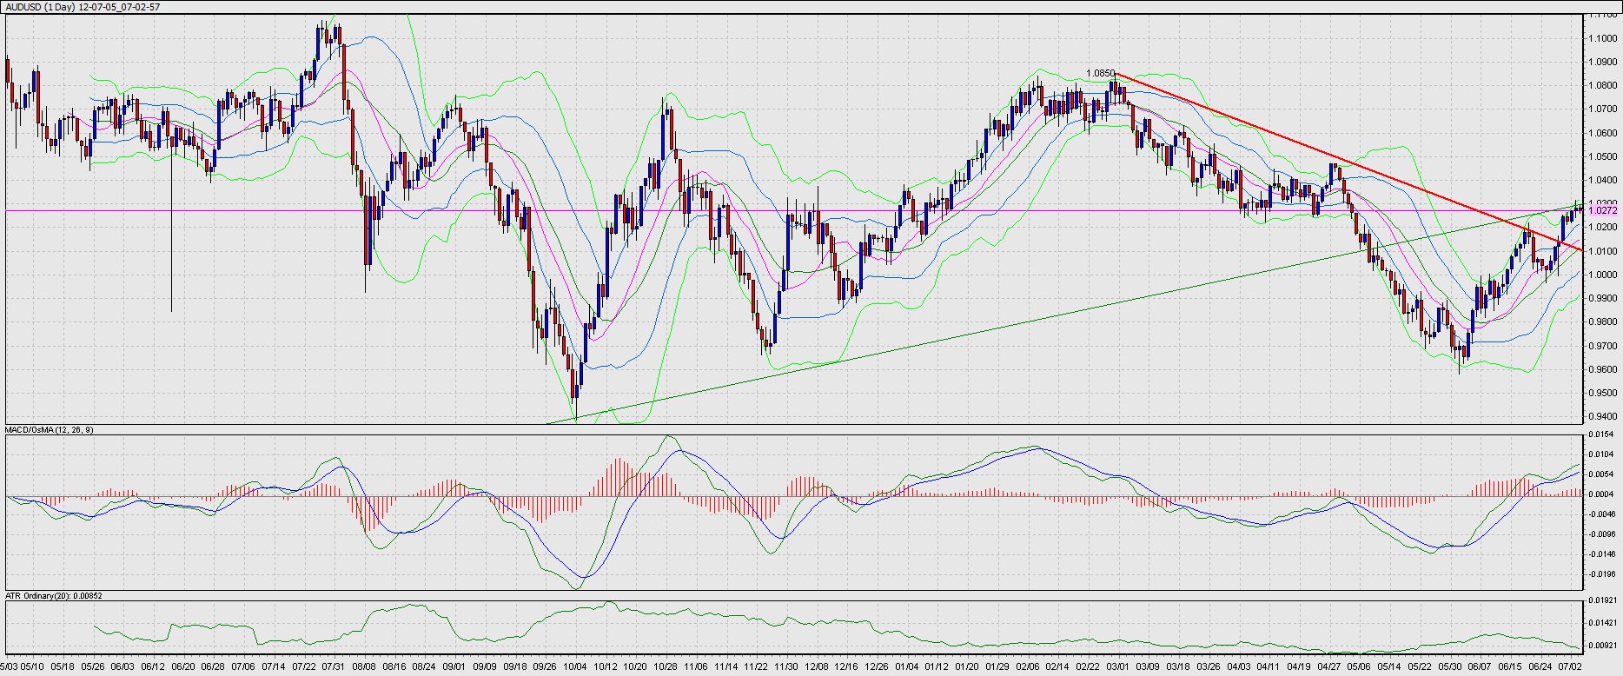This screenshot has width=1623, height=676.
Task: Click the 03/01 date on time axis
Action: tap(1116, 667)
